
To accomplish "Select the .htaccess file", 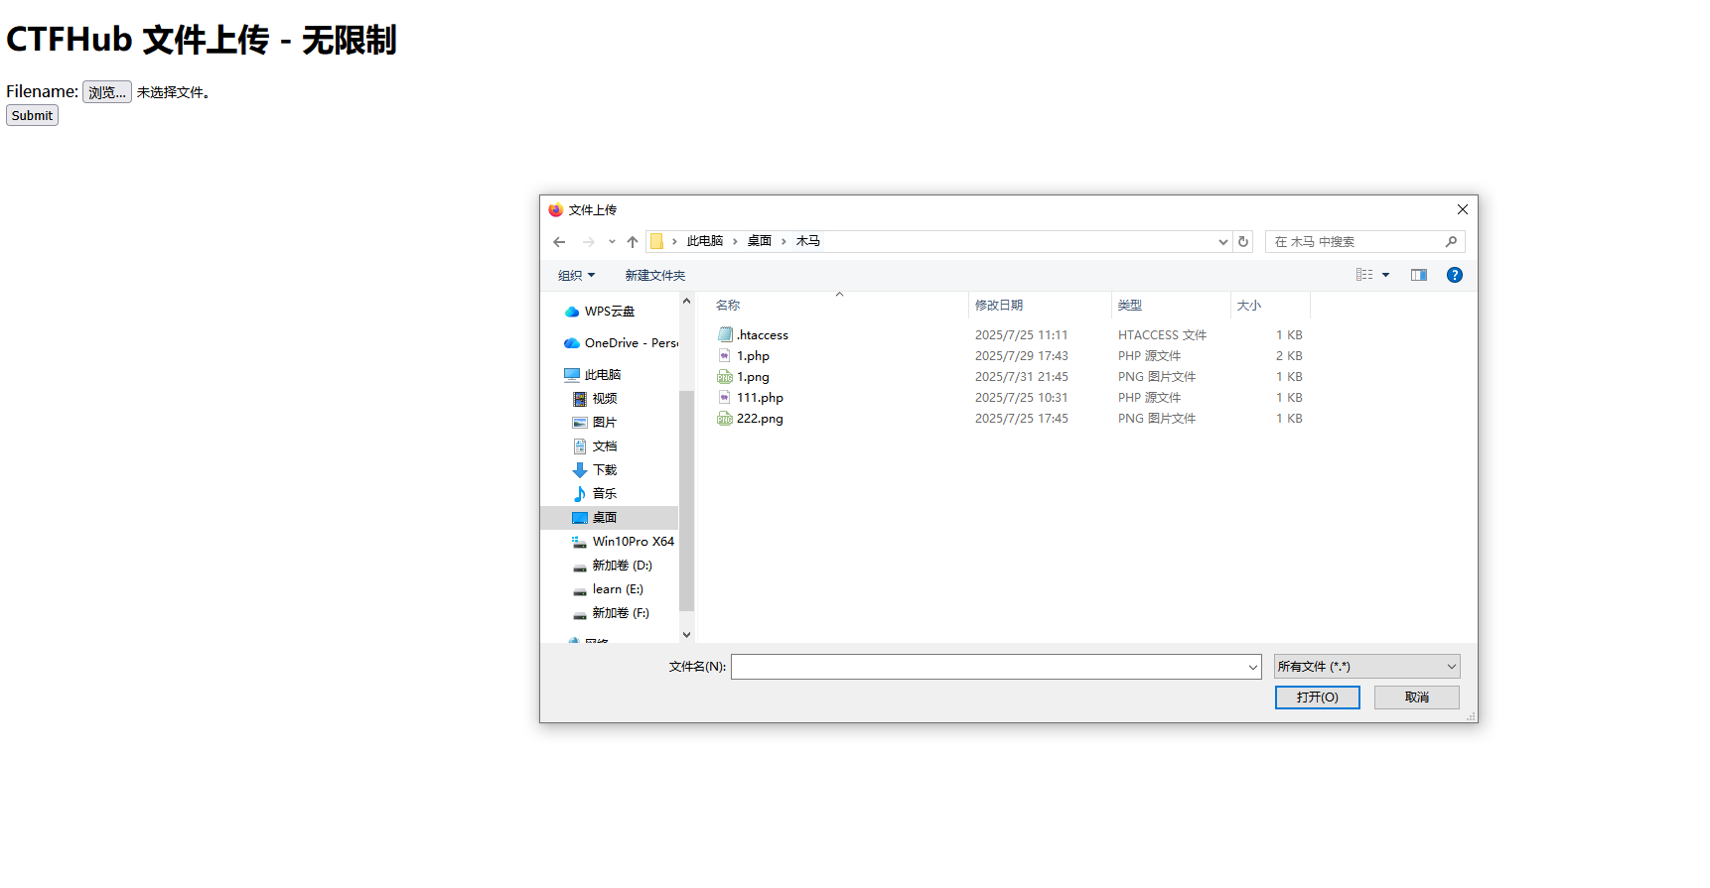I will (762, 335).
